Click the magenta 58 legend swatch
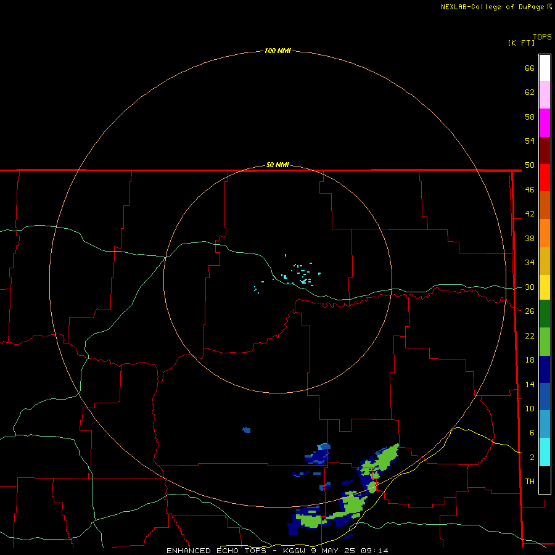Viewport: 555px width, 555px height. [545, 123]
